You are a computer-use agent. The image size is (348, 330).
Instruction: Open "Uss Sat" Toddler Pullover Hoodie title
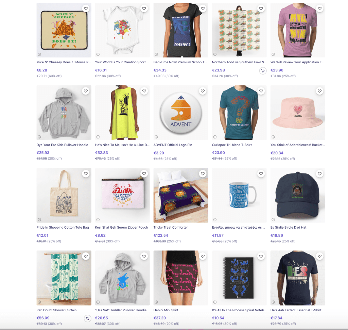121,310
